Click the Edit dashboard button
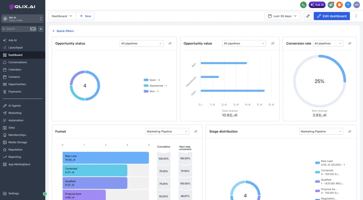This screenshot has height=200, width=363. (x=332, y=16)
